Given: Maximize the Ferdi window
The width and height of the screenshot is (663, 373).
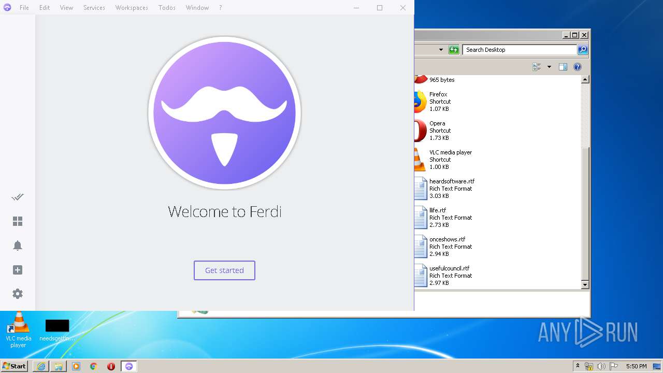Looking at the screenshot, I should pyautogui.click(x=380, y=8).
